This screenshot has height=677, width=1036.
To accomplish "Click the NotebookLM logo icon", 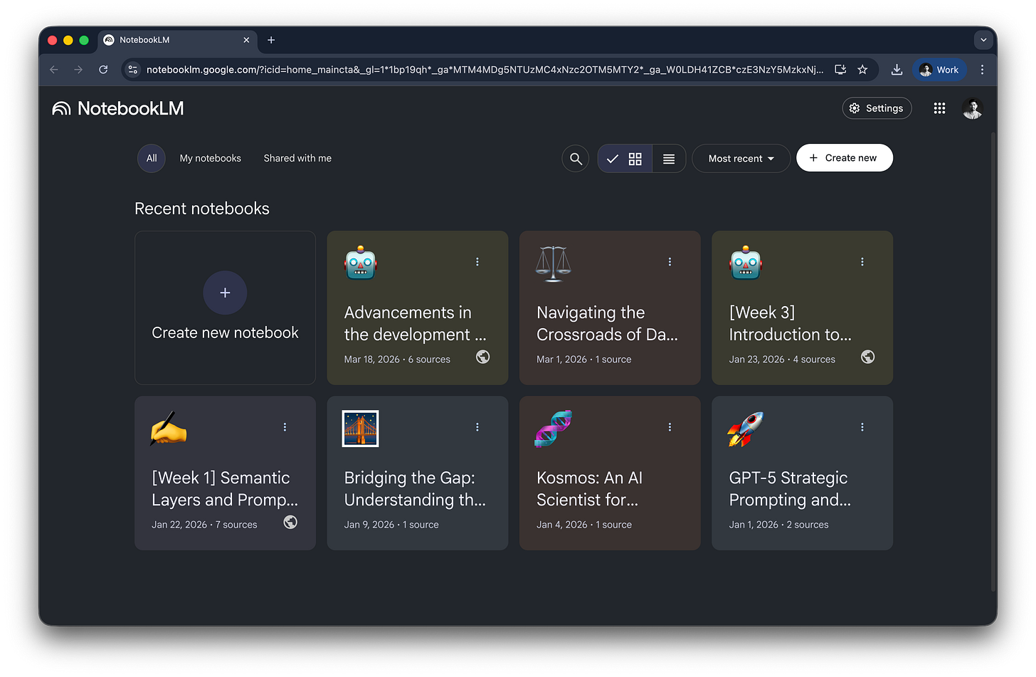I will [61, 108].
